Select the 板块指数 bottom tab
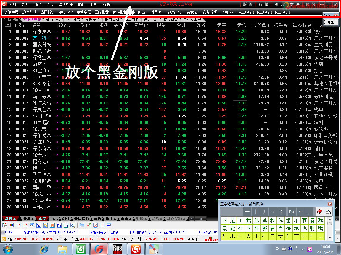Screen dimensions: 341x255 (x=82, y=219)
